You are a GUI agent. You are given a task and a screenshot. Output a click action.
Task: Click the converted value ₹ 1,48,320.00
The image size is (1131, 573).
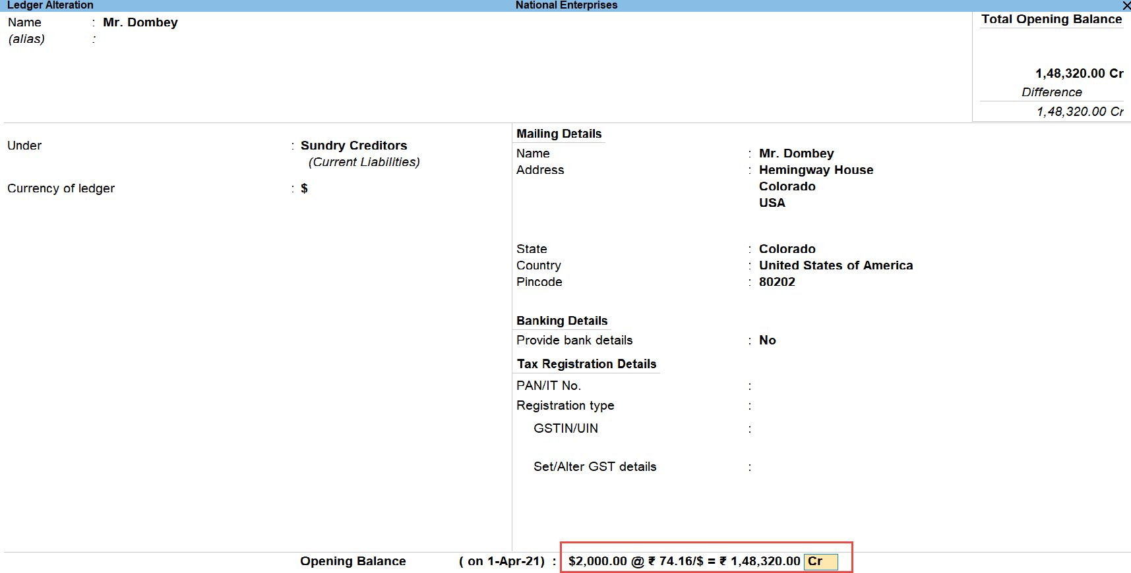(760, 562)
